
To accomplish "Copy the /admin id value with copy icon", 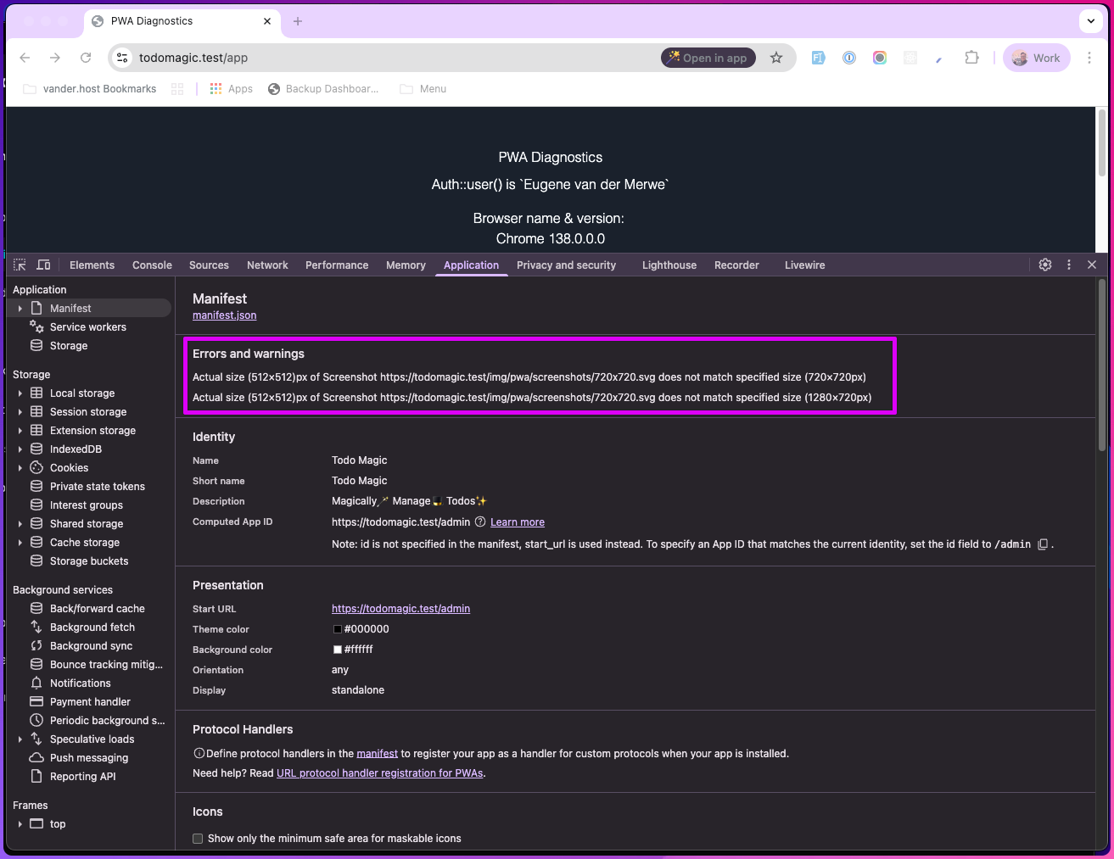I will coord(1044,544).
